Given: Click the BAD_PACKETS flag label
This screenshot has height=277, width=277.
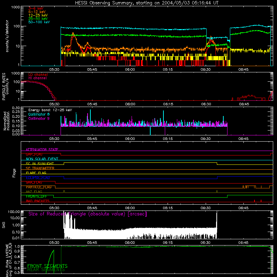Looking at the screenshot, I should (x=38, y=201).
